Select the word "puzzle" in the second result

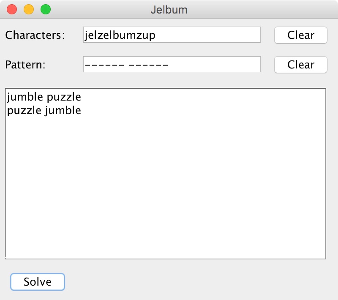tap(24, 111)
